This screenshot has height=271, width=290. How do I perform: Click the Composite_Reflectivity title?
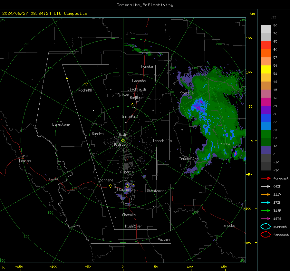pyautogui.click(x=145, y=5)
